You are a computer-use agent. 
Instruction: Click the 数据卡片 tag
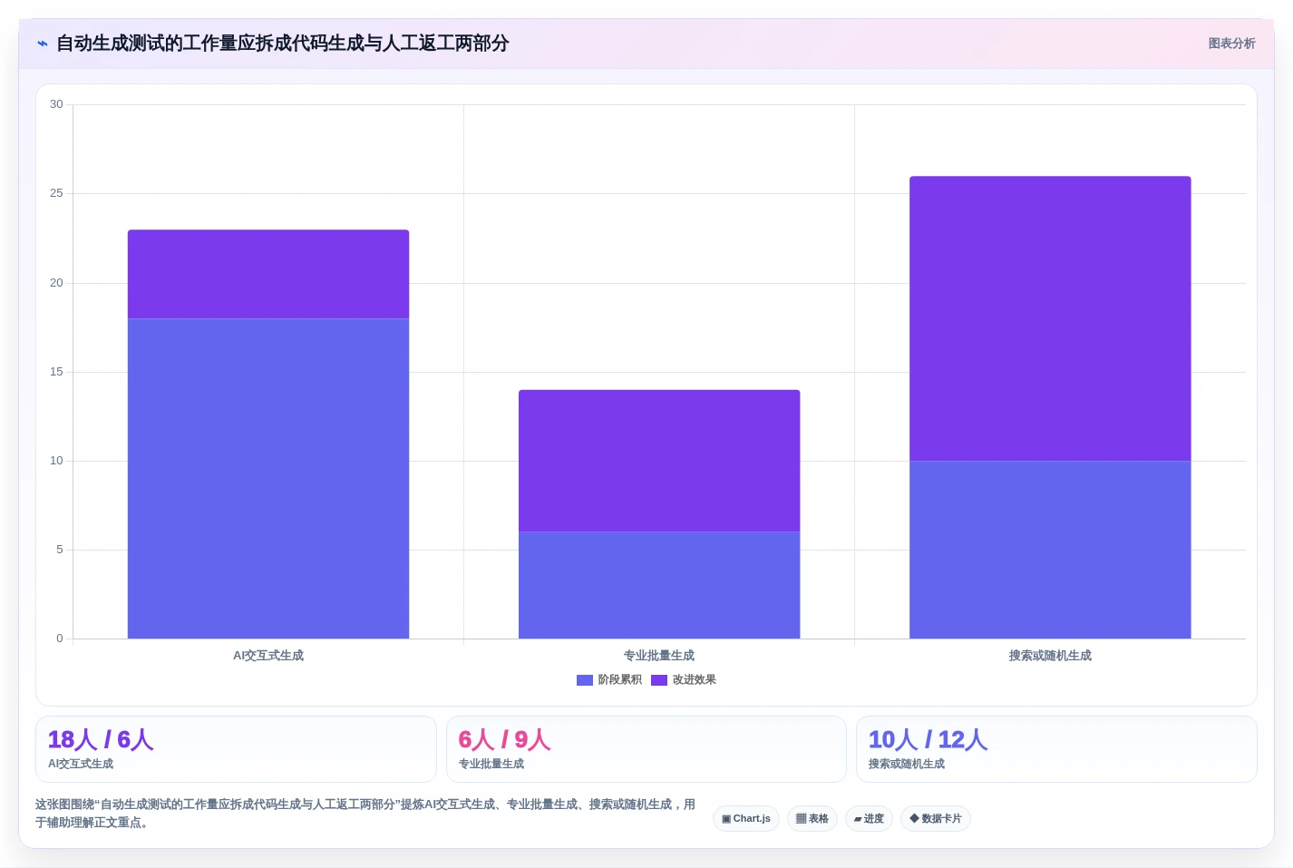coord(936,819)
